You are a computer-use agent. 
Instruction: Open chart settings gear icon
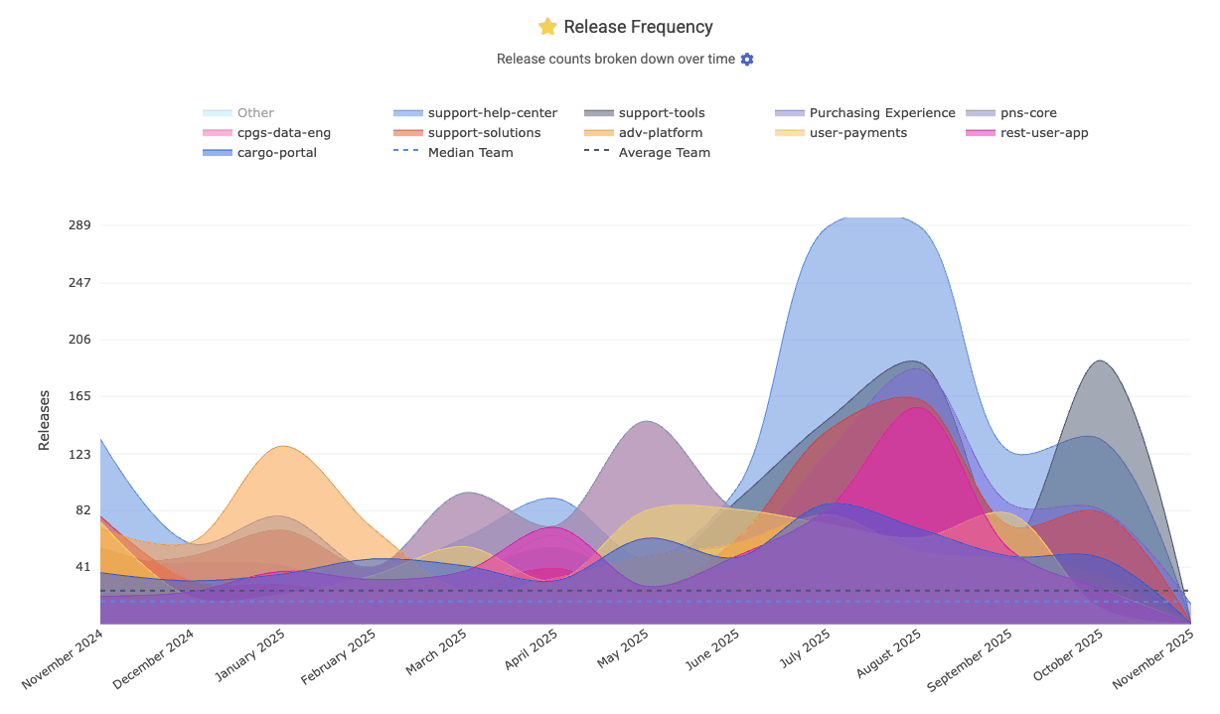[x=747, y=60]
